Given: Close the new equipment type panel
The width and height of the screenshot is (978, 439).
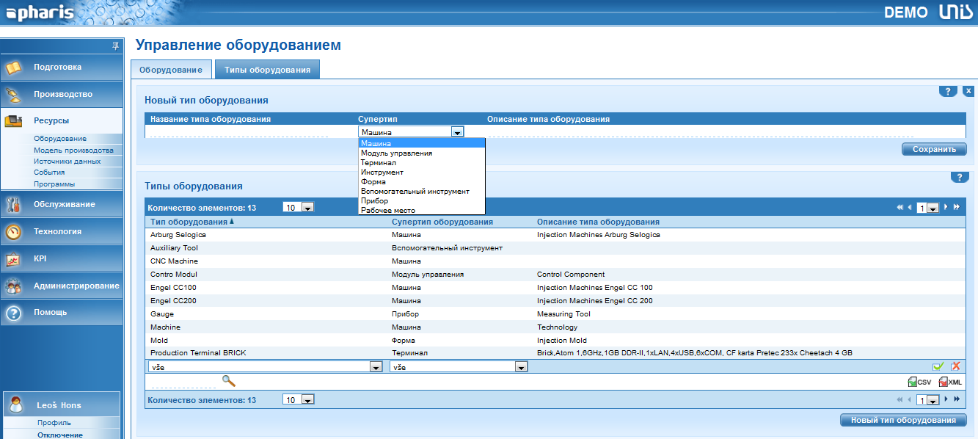Looking at the screenshot, I should click(x=968, y=91).
